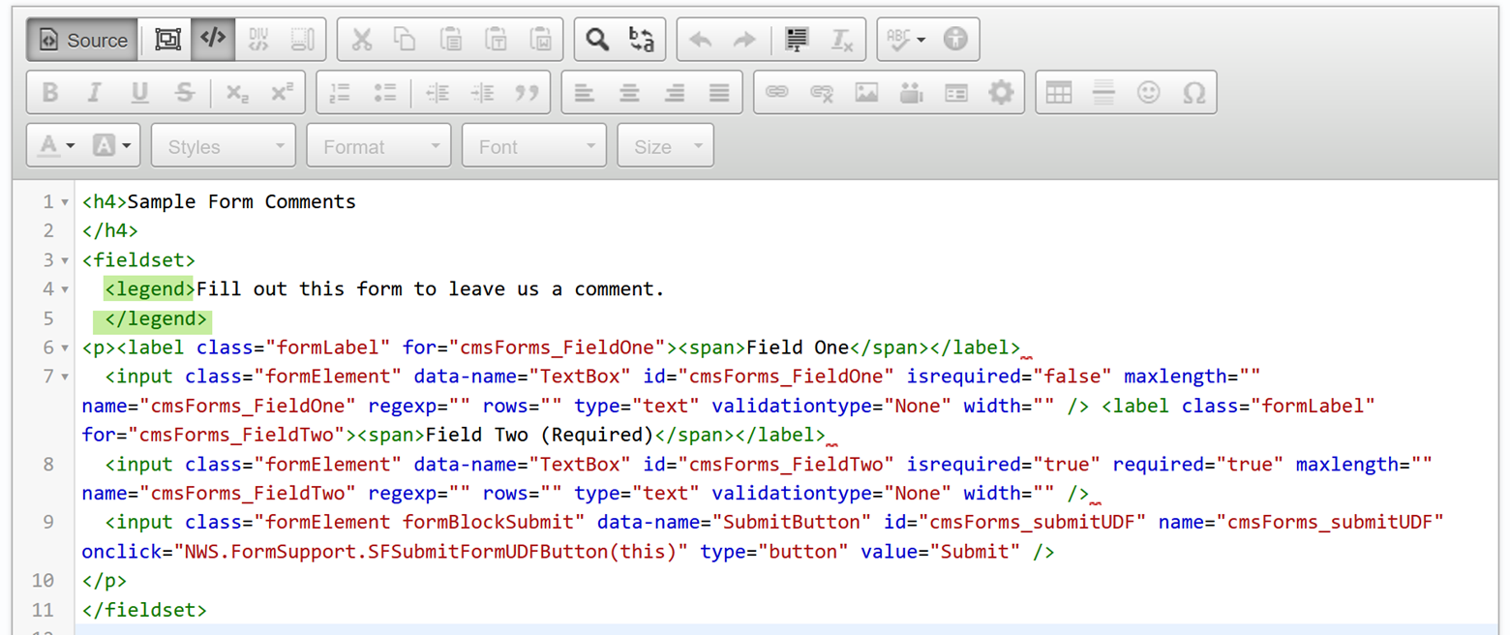Click the Accessibility checker icon
Screen dimensions: 1510x635
pos(956,40)
